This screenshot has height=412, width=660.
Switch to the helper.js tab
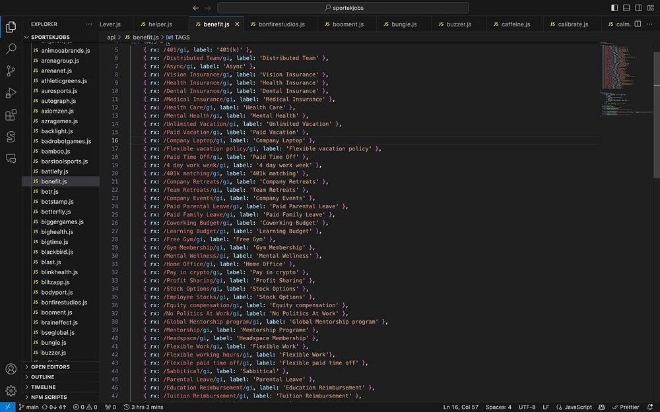click(160, 24)
